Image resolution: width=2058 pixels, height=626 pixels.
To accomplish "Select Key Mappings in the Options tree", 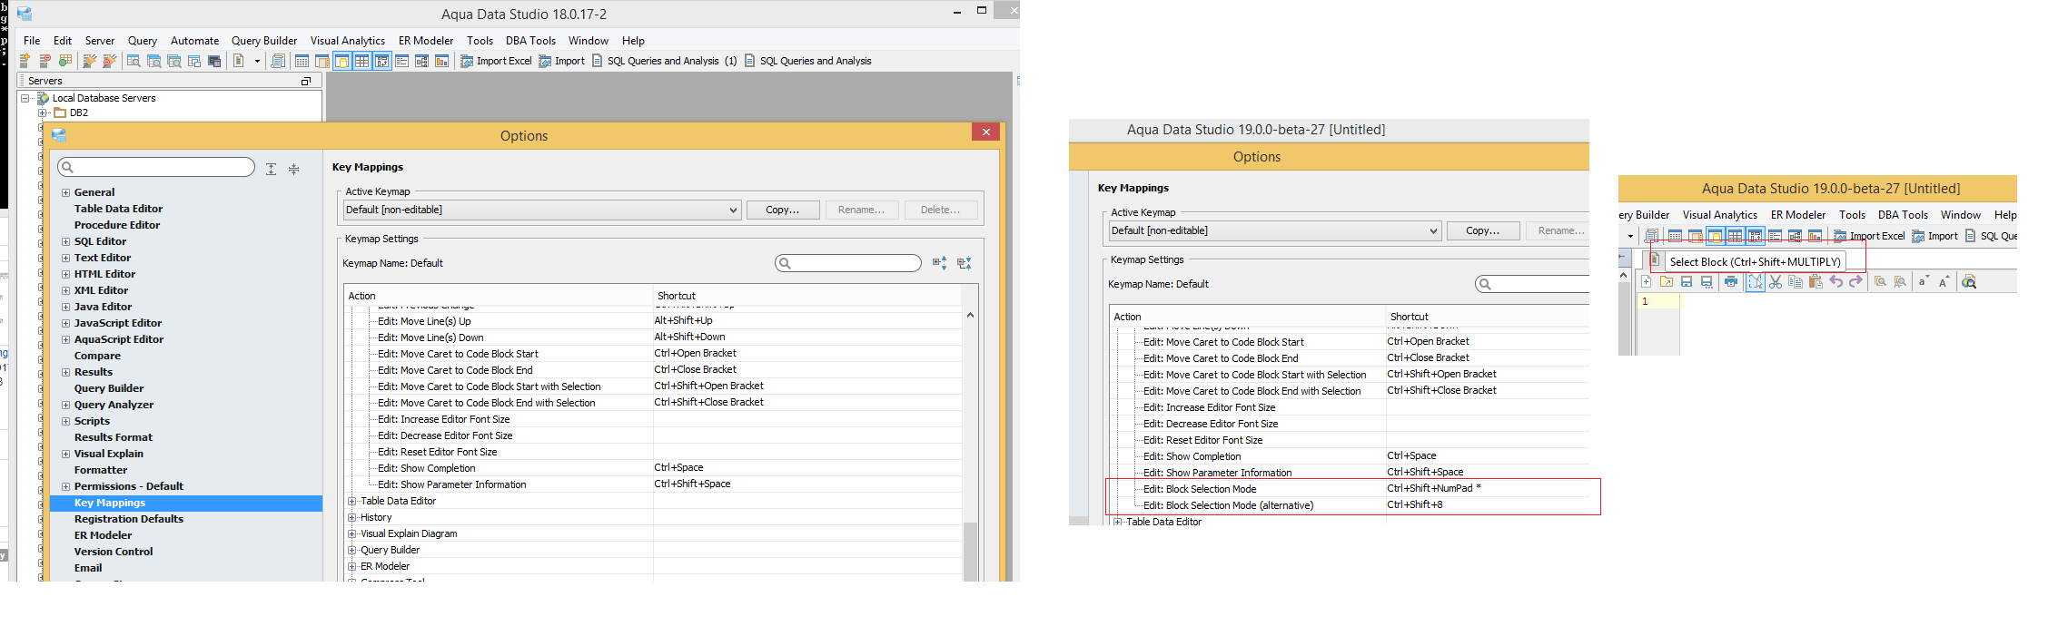I will coord(185,503).
